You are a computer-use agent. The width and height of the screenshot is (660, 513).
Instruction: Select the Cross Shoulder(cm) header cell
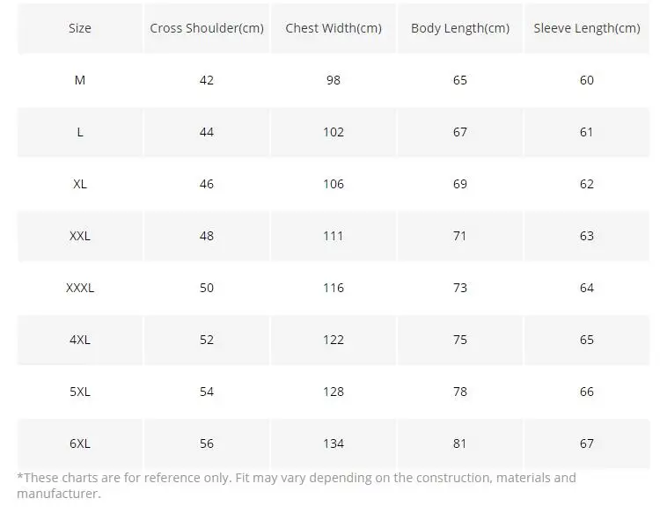point(207,28)
